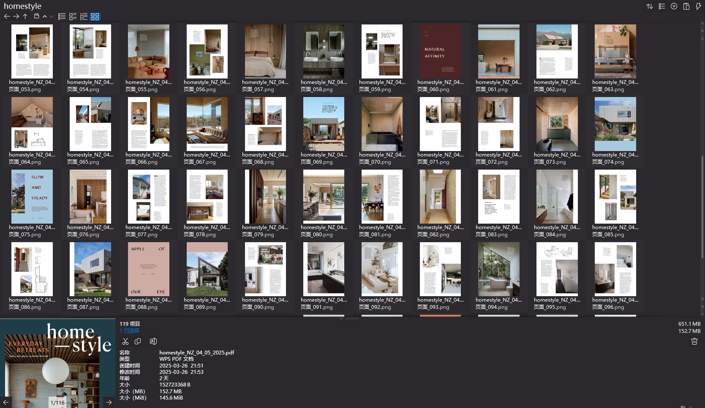Screen dimensions: 705x408
Task: Switch to the large thumbnails grid view
Action: click(95, 16)
